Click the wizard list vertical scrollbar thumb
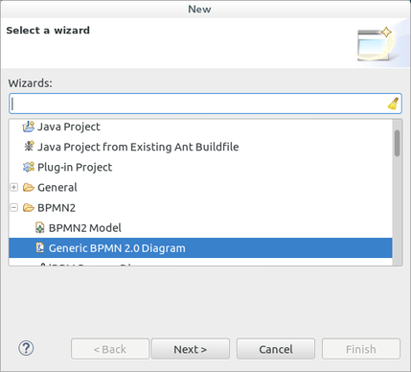This screenshot has height=372, width=411. point(397,143)
